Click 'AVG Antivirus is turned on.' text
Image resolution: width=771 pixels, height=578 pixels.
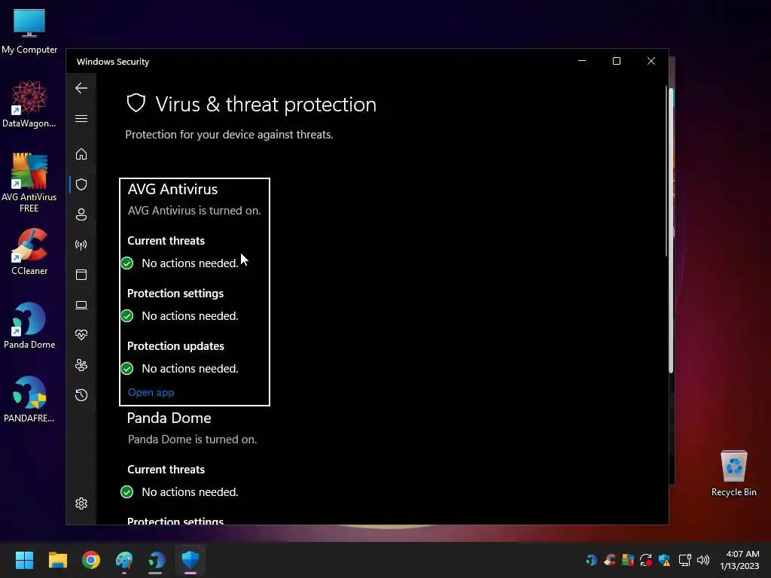194,211
